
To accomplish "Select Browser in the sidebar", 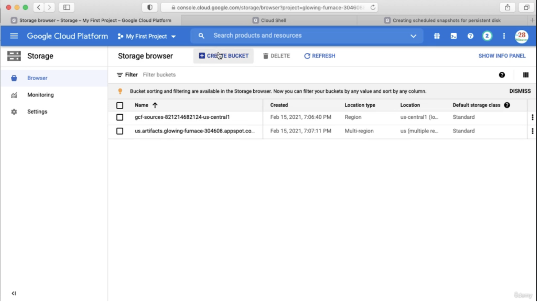I will pos(54,78).
